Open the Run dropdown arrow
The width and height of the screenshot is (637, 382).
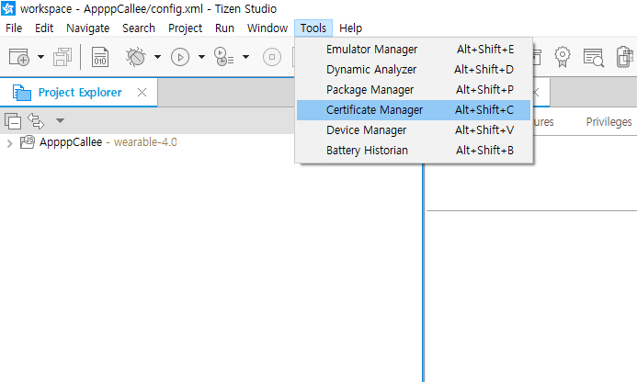pos(201,57)
